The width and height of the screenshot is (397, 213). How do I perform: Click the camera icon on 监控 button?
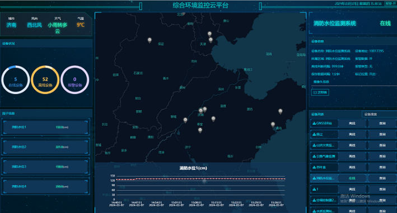[x=315, y=92]
